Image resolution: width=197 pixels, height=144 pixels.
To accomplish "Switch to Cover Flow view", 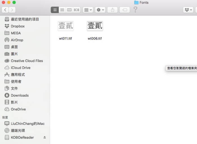I will point(77,10).
